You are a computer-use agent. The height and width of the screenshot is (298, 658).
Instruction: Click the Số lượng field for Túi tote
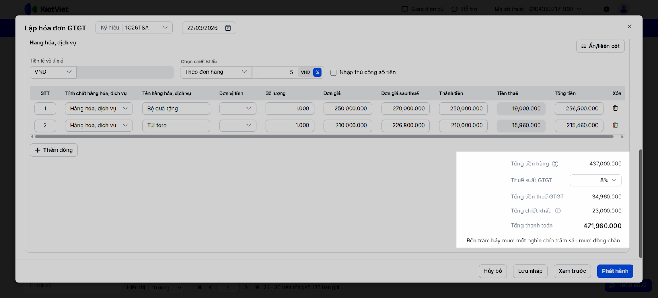290,126
